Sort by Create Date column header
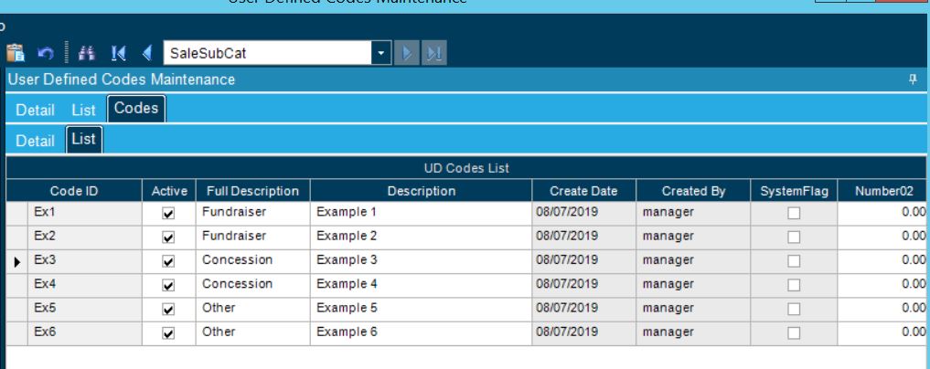This screenshot has height=369, width=930. coord(583,191)
